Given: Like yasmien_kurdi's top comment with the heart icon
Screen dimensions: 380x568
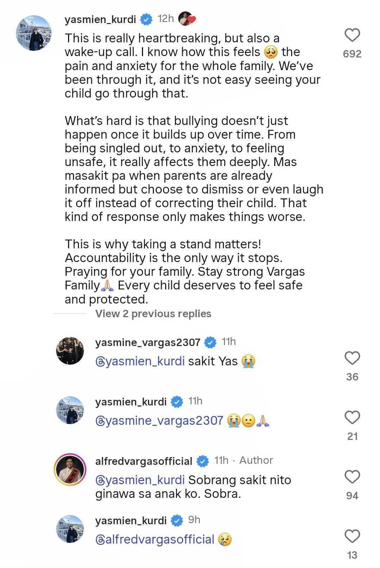Looking at the screenshot, I should click(352, 35).
